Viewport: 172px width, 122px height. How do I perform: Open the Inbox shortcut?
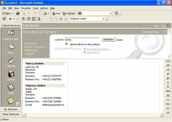11,49
